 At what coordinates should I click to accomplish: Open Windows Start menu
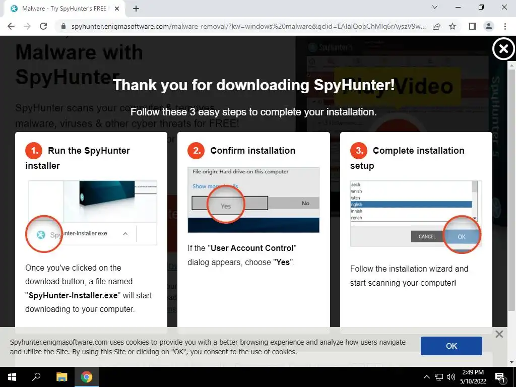pyautogui.click(x=12, y=377)
